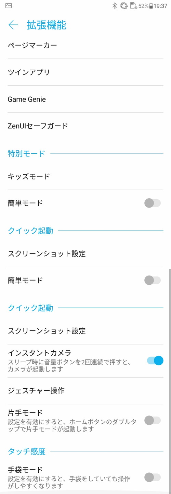Tap the 19:37 clock in status bar

click(160, 6)
